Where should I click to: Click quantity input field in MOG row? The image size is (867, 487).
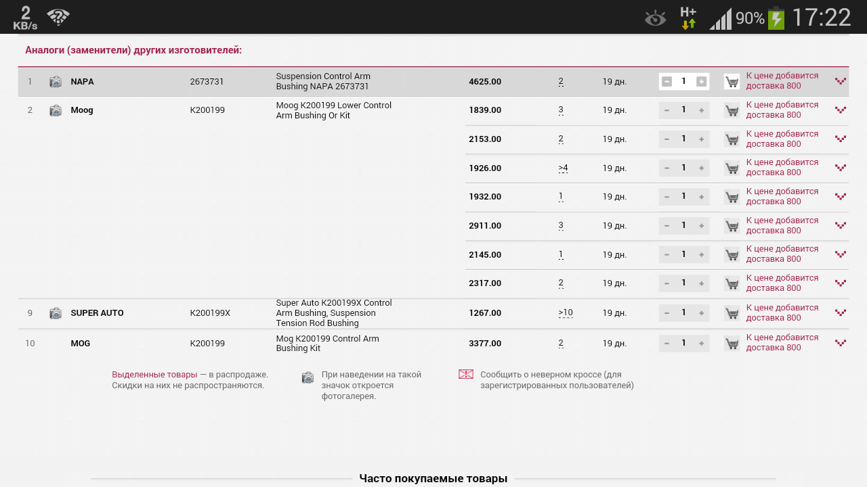pos(683,343)
